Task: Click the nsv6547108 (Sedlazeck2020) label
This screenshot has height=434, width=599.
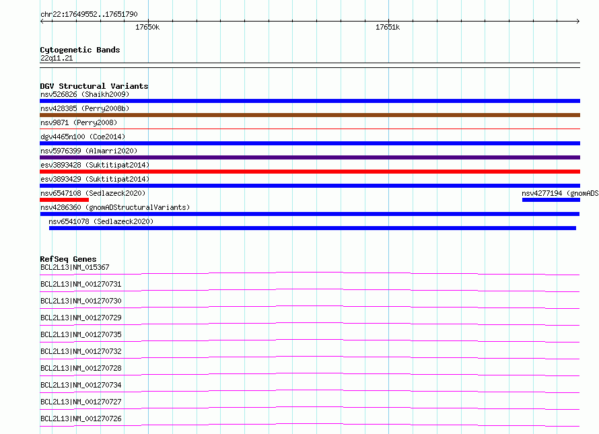Action: coord(93,193)
